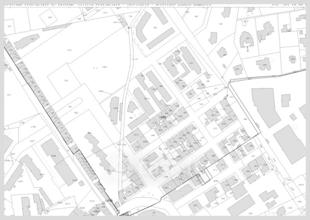Click on parcel 471

click(9, 95)
